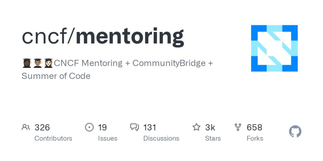Image resolution: width=323 pixels, height=161 pixels.
Task: Click the blue CNCF logo
Action: [274, 48]
